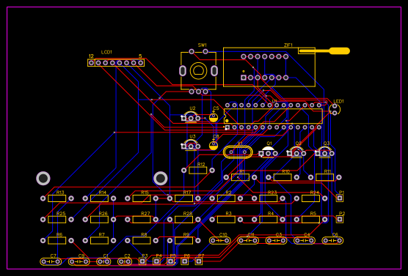Select the ZIF1 socket outline
The height and width of the screenshot is (276, 408).
(x=269, y=67)
